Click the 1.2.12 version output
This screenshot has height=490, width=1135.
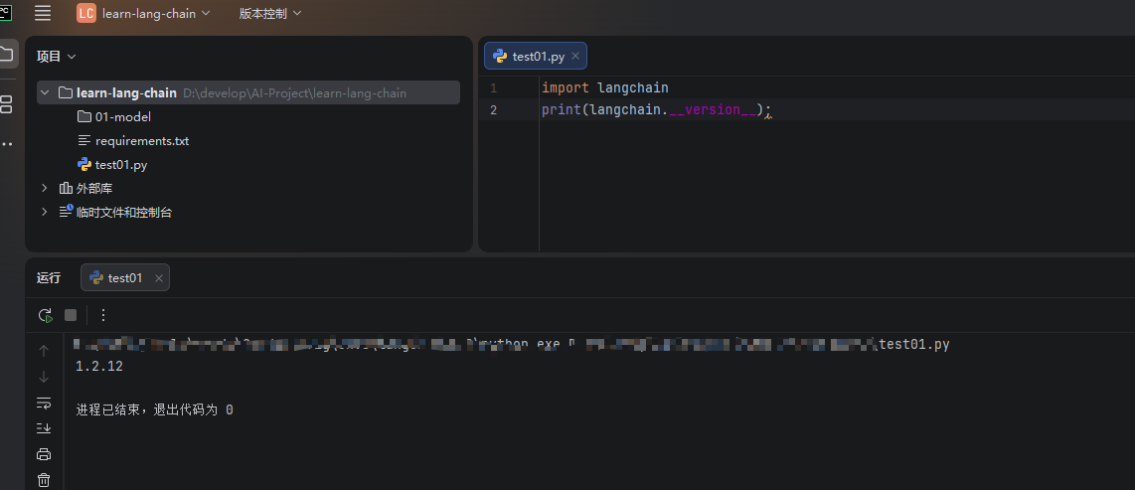click(x=99, y=366)
